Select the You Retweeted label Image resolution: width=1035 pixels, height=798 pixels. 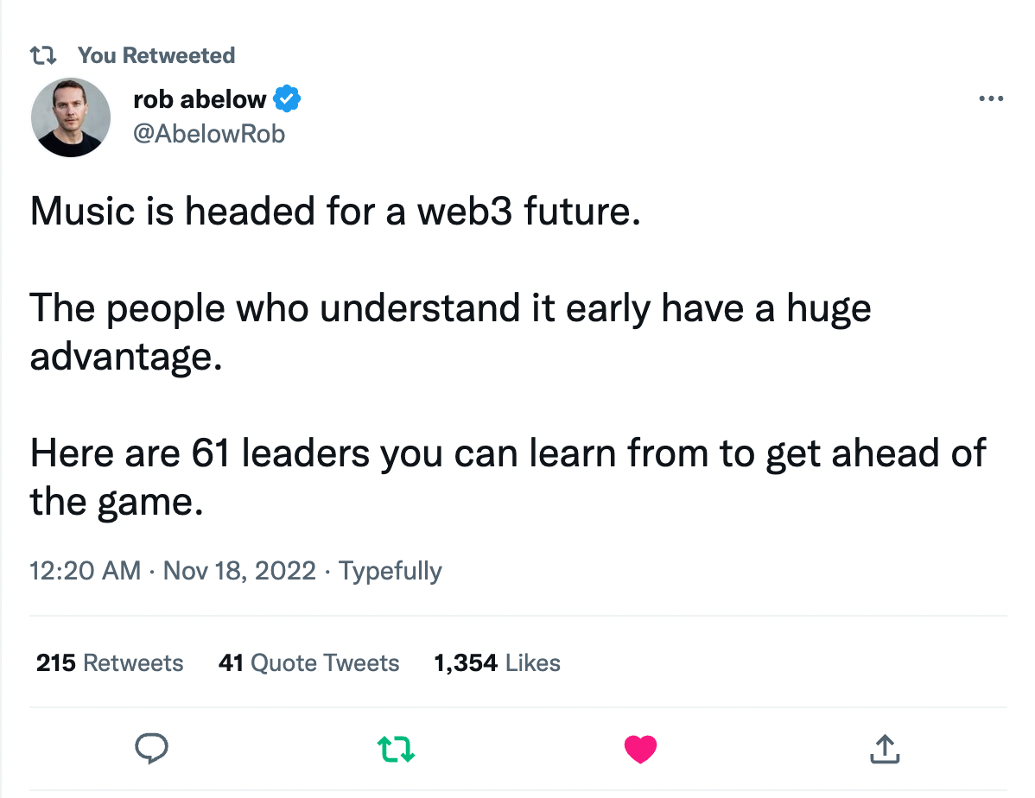point(156,54)
